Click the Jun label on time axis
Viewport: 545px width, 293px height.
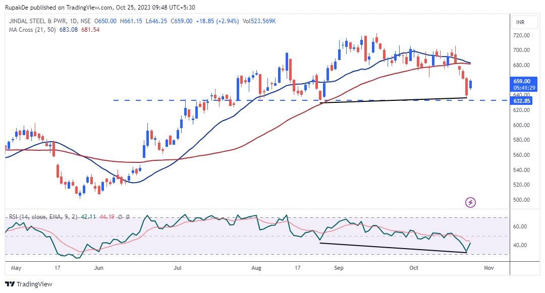(x=99, y=268)
